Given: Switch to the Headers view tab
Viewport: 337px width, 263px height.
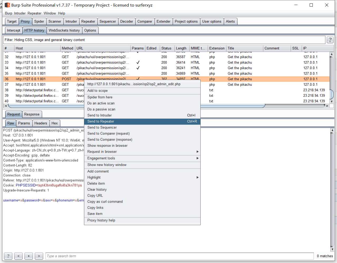Looking at the screenshot, I should click(x=41, y=123).
